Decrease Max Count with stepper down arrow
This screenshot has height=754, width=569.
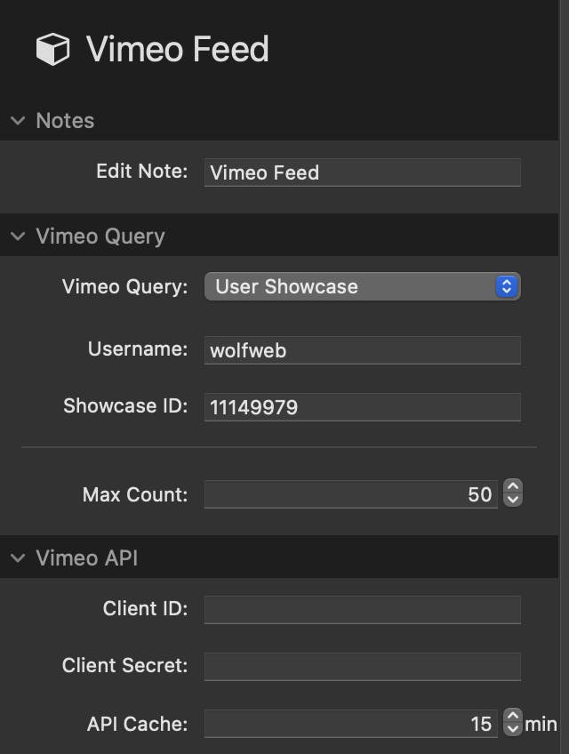512,501
